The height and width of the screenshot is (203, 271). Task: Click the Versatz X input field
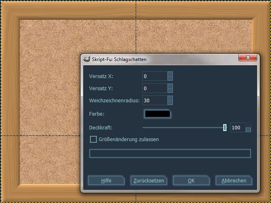[x=154, y=76]
